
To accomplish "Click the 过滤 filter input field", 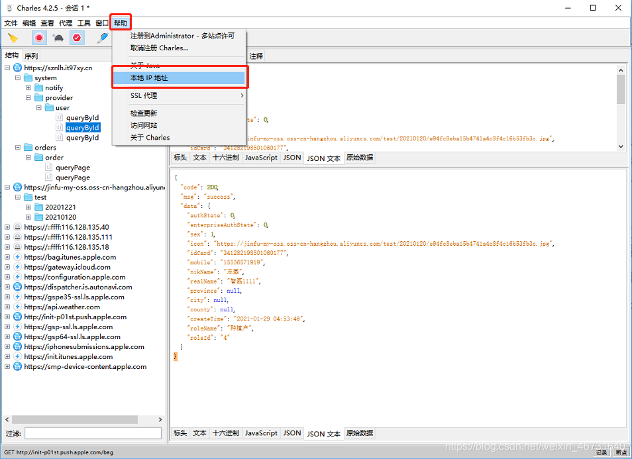I will pos(93,433).
